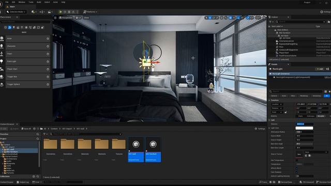The image size is (331, 186).
Task: Click Save All in Content Browser
Action: click(26, 129)
